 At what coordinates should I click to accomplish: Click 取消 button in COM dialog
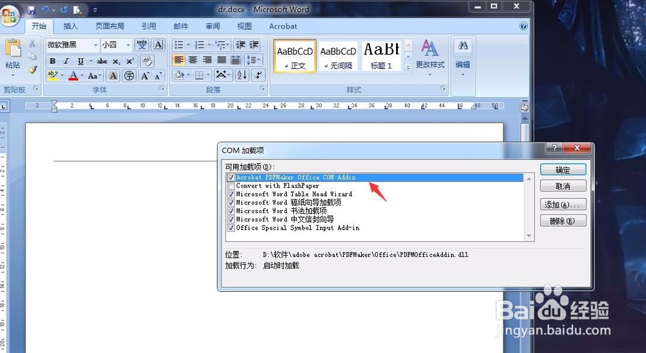tap(563, 186)
